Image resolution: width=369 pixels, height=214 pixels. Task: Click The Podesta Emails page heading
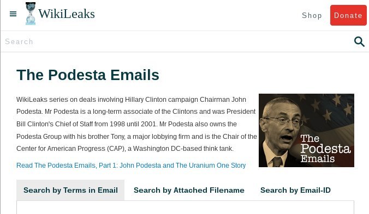click(88, 75)
